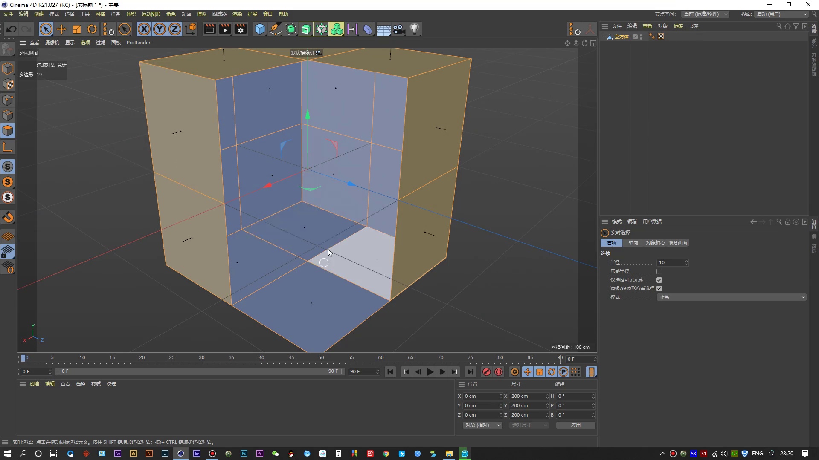Uncheck 边缘/多边形容差选择 checkbox

pyautogui.click(x=659, y=288)
